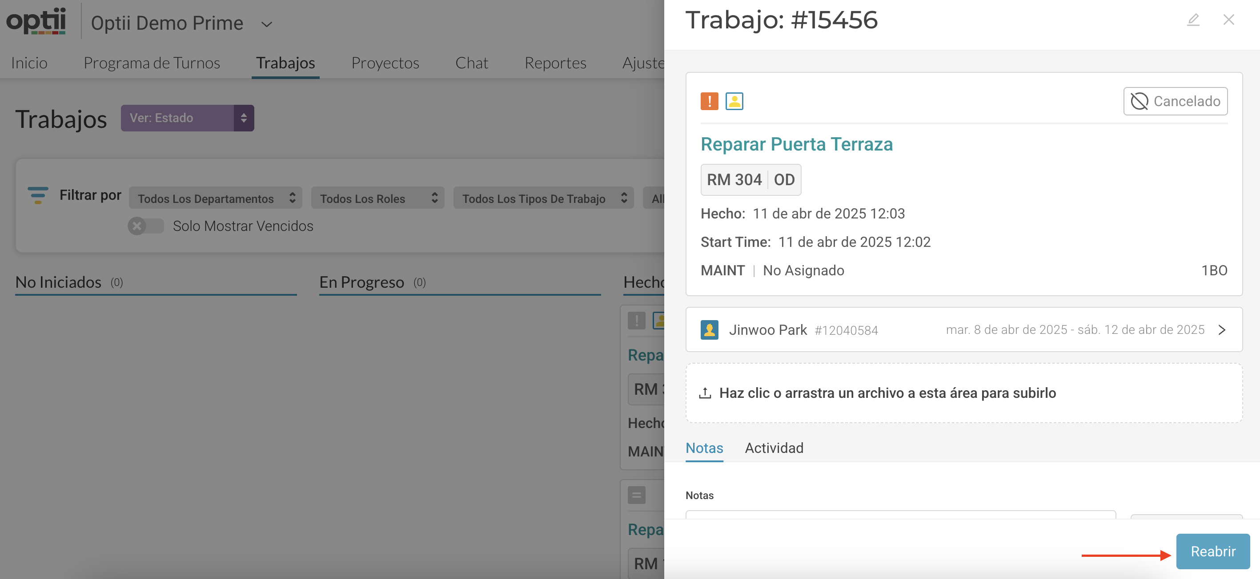
Task: Click guest reservation number #12040584
Action: pos(846,331)
